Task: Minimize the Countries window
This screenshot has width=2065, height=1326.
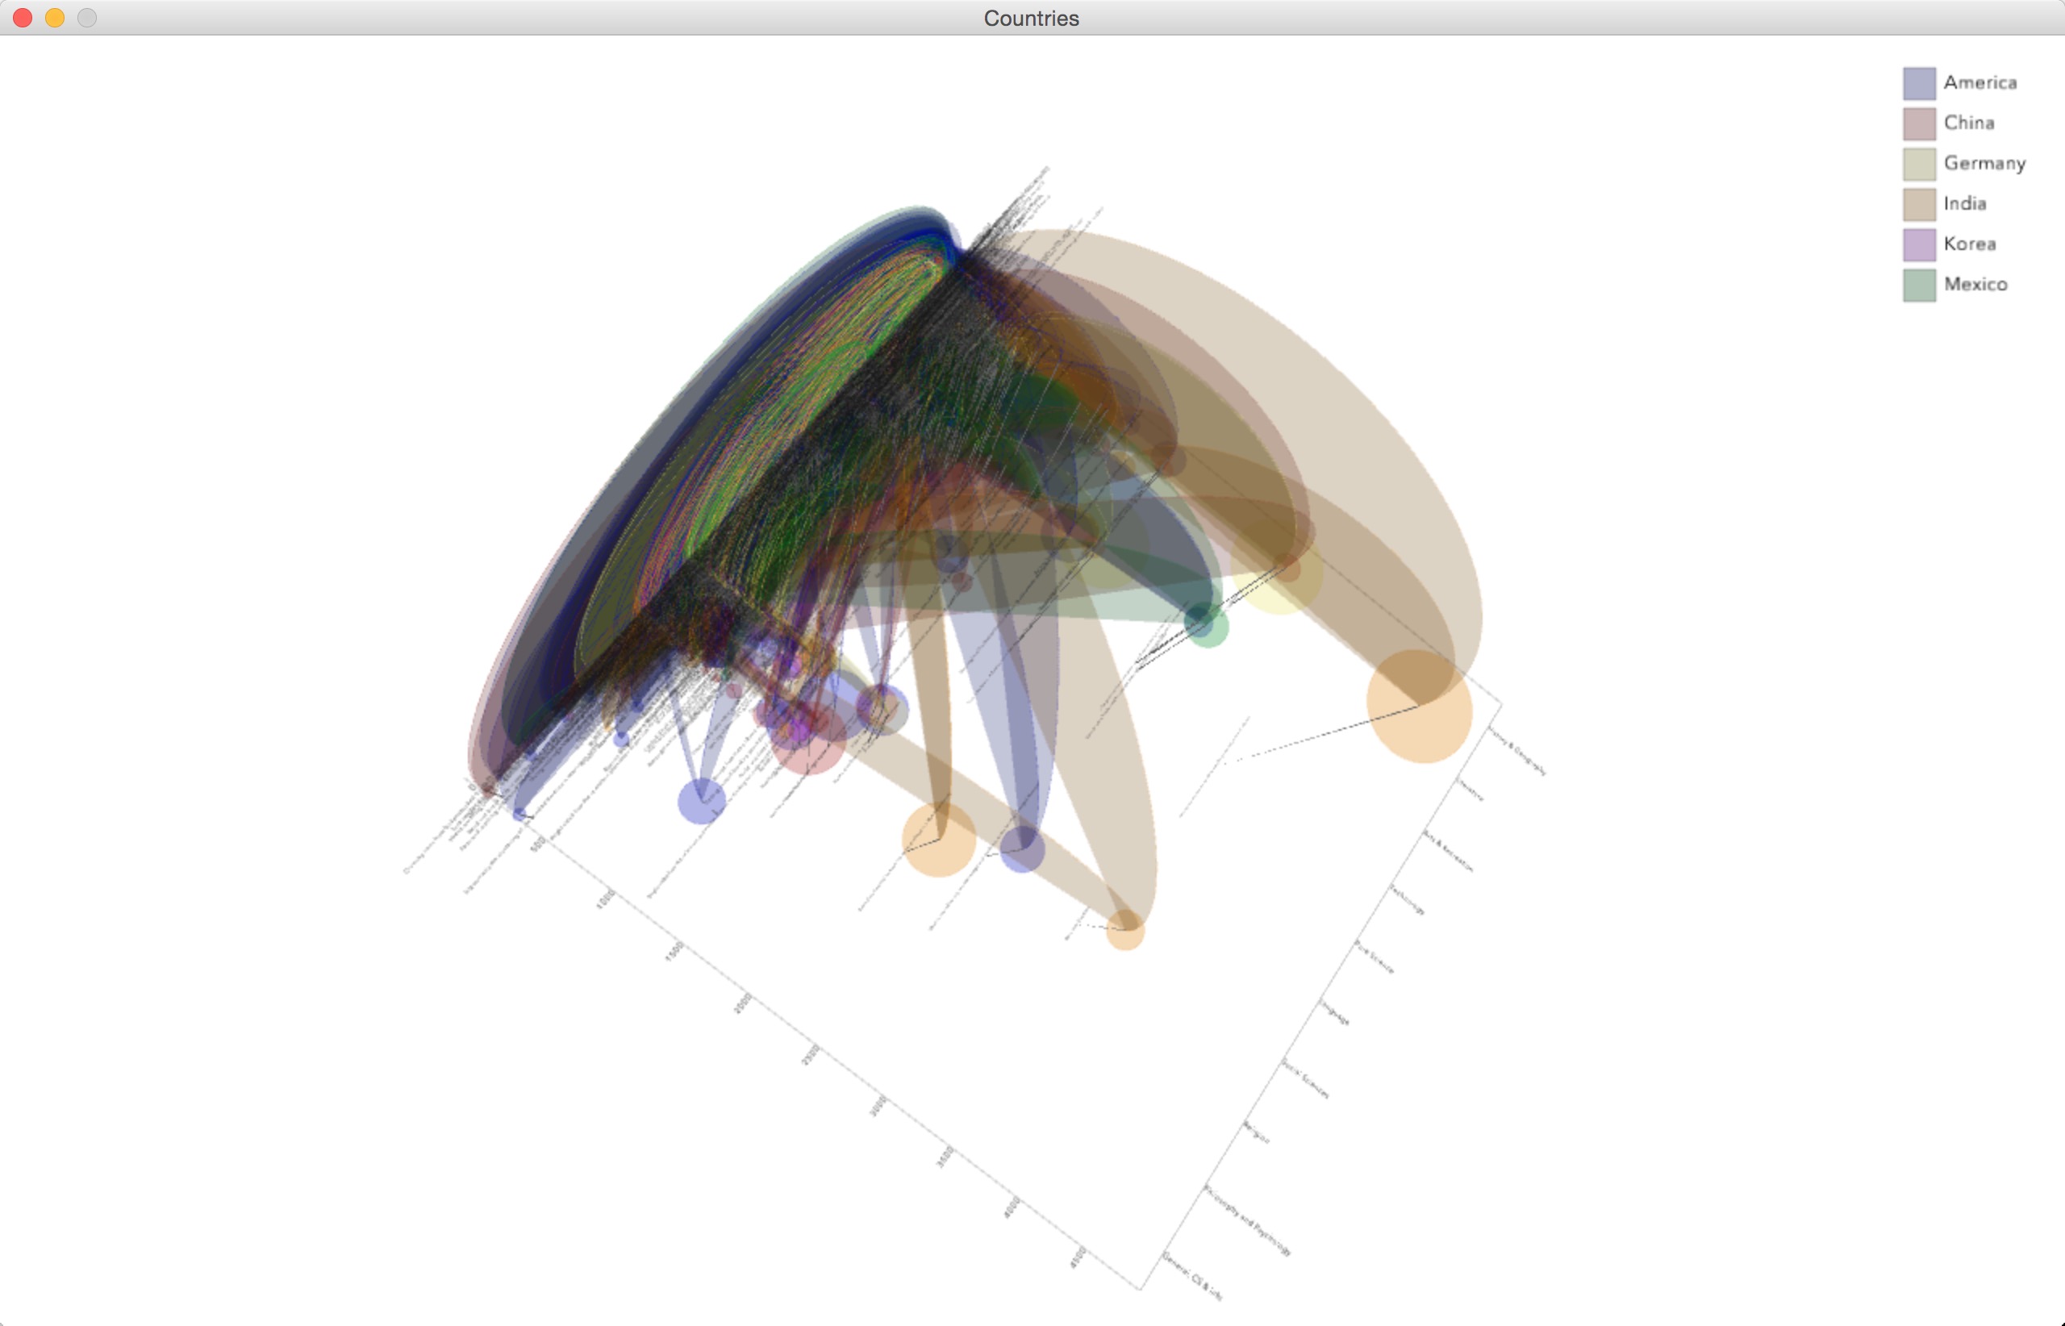Action: (x=55, y=18)
